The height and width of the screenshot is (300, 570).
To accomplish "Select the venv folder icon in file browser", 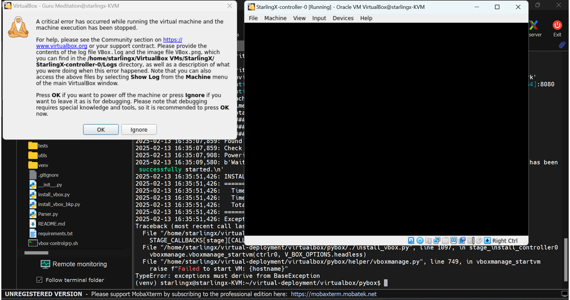I will coord(33,165).
